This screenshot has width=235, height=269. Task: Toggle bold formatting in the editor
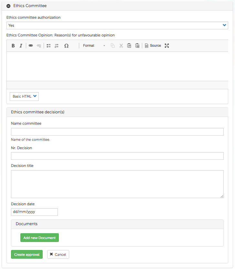(x=13, y=46)
